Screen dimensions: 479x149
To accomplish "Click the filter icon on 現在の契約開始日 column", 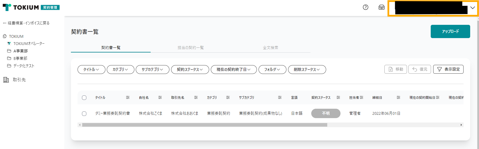I will pyautogui.click(x=438, y=97).
